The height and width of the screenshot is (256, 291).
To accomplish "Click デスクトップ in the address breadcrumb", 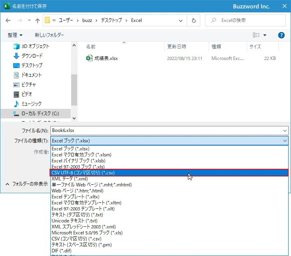I will tap(112, 20).
